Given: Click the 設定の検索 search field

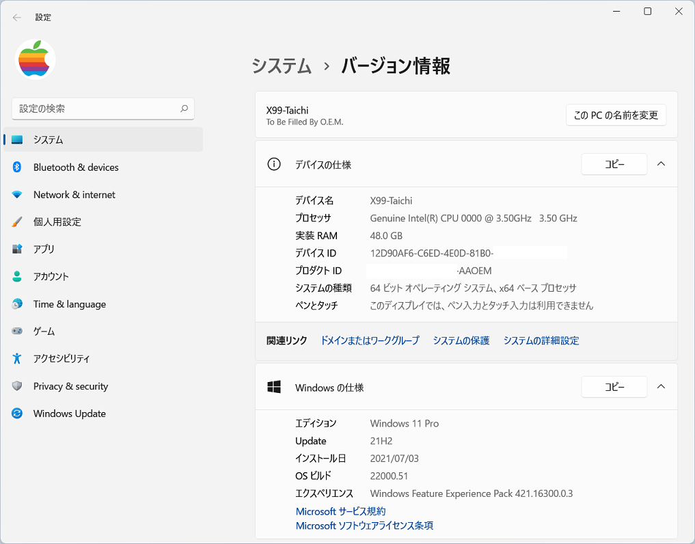Looking at the screenshot, I should 103,109.
